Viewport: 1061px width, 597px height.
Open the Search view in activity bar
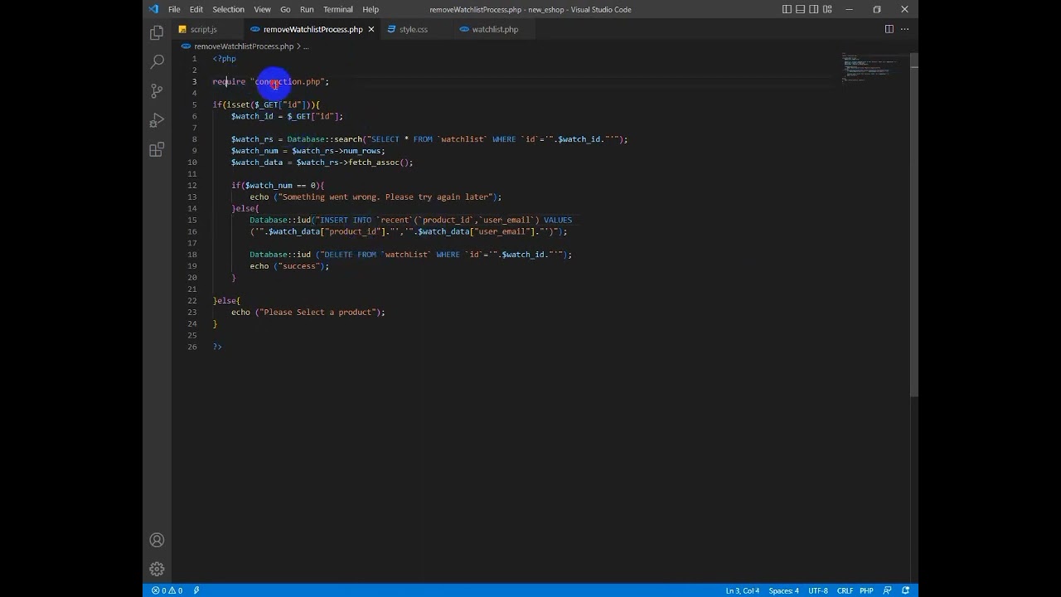click(157, 62)
